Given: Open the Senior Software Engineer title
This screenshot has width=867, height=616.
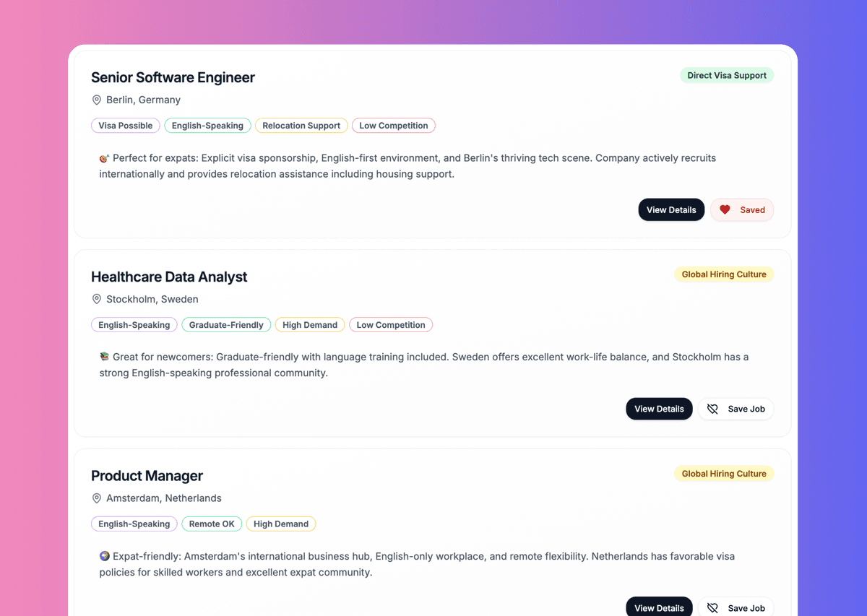Looking at the screenshot, I should tap(173, 77).
